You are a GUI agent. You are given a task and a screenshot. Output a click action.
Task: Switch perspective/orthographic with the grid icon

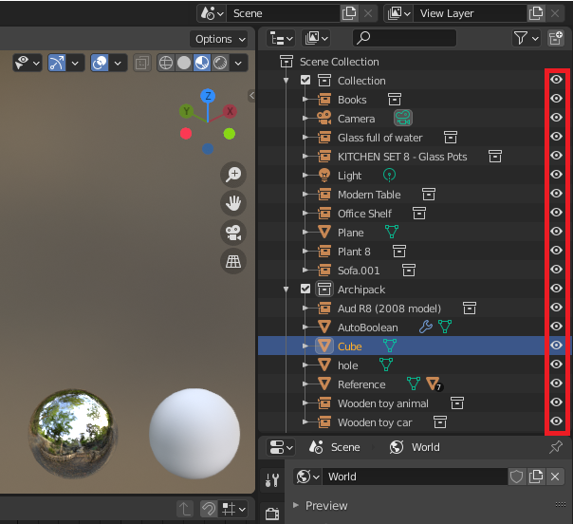point(233,261)
